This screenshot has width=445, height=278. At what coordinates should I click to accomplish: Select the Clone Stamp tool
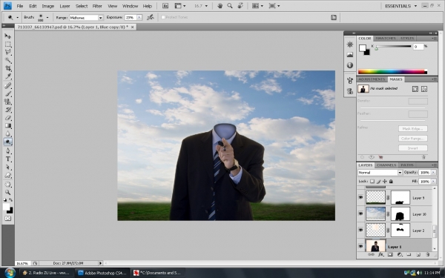click(x=7, y=102)
